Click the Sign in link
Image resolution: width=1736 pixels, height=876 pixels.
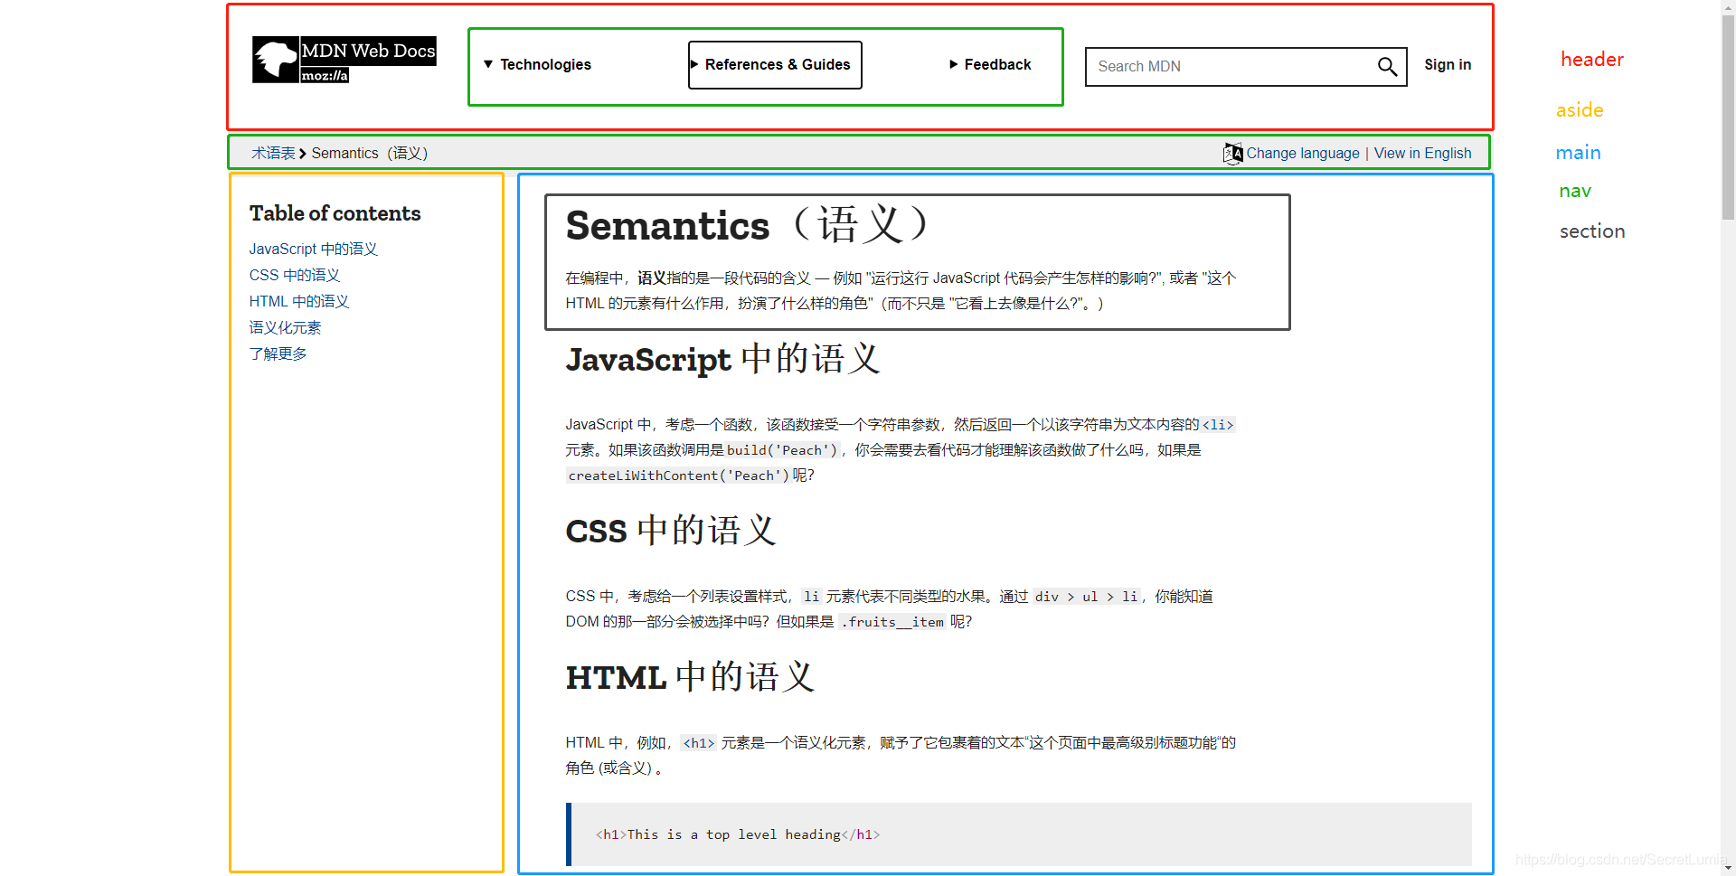pyautogui.click(x=1448, y=64)
